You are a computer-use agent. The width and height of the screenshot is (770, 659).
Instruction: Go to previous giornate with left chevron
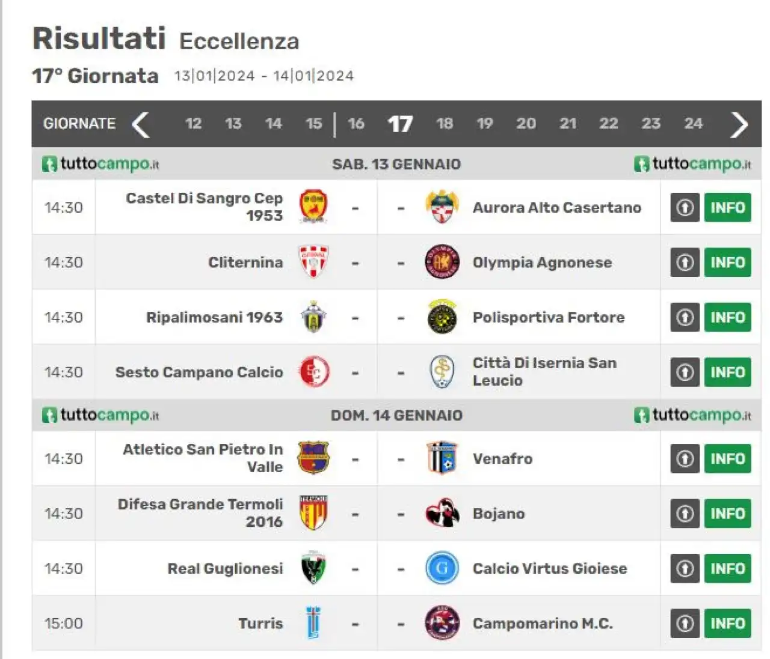[140, 124]
